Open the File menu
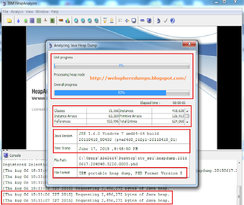 (x=5, y=11)
